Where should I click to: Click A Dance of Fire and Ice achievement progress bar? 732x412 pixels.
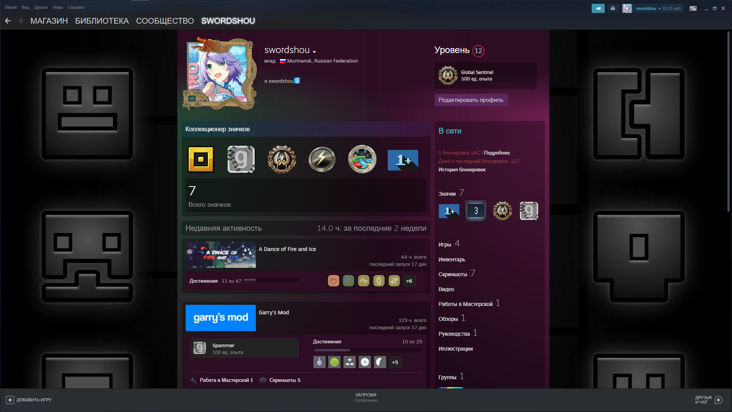271,281
